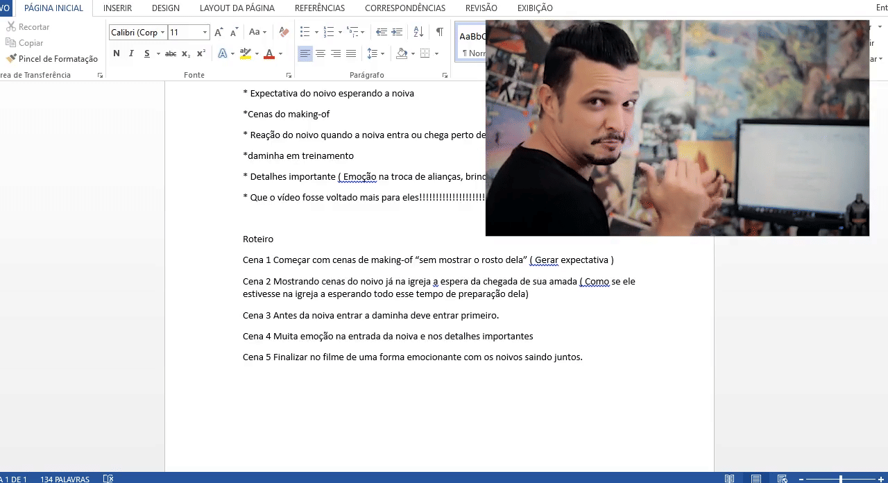
Task: Sort text with the A-Z icon
Action: (x=418, y=32)
